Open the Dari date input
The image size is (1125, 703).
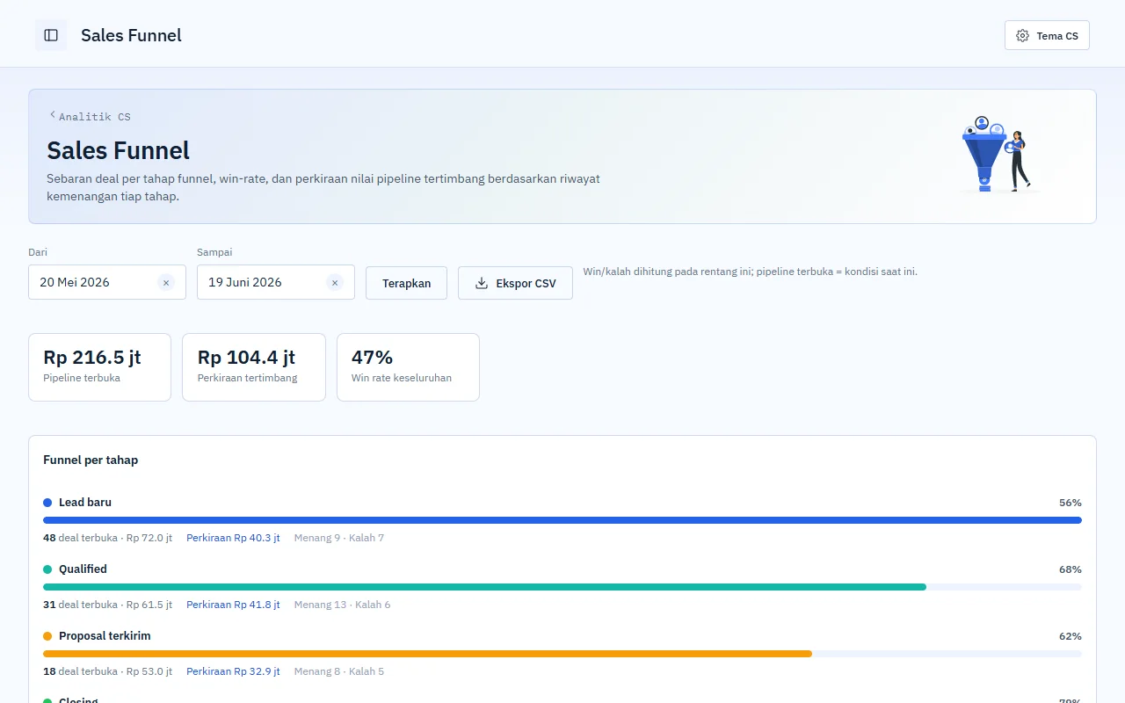[107, 282]
